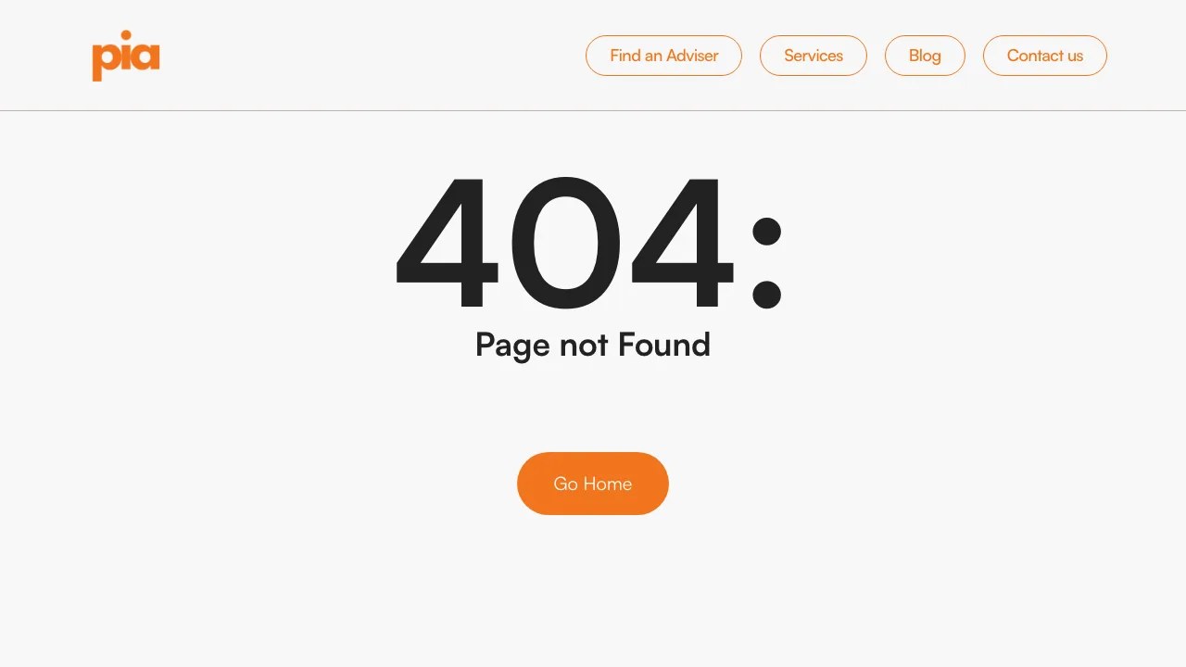Click the letter p in pia logo
Image resolution: width=1186 pixels, height=667 pixels.
[105, 62]
